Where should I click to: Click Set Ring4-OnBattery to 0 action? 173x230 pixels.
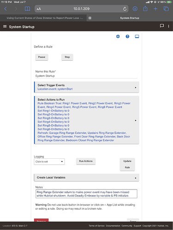pyautogui.click(x=54, y=122)
